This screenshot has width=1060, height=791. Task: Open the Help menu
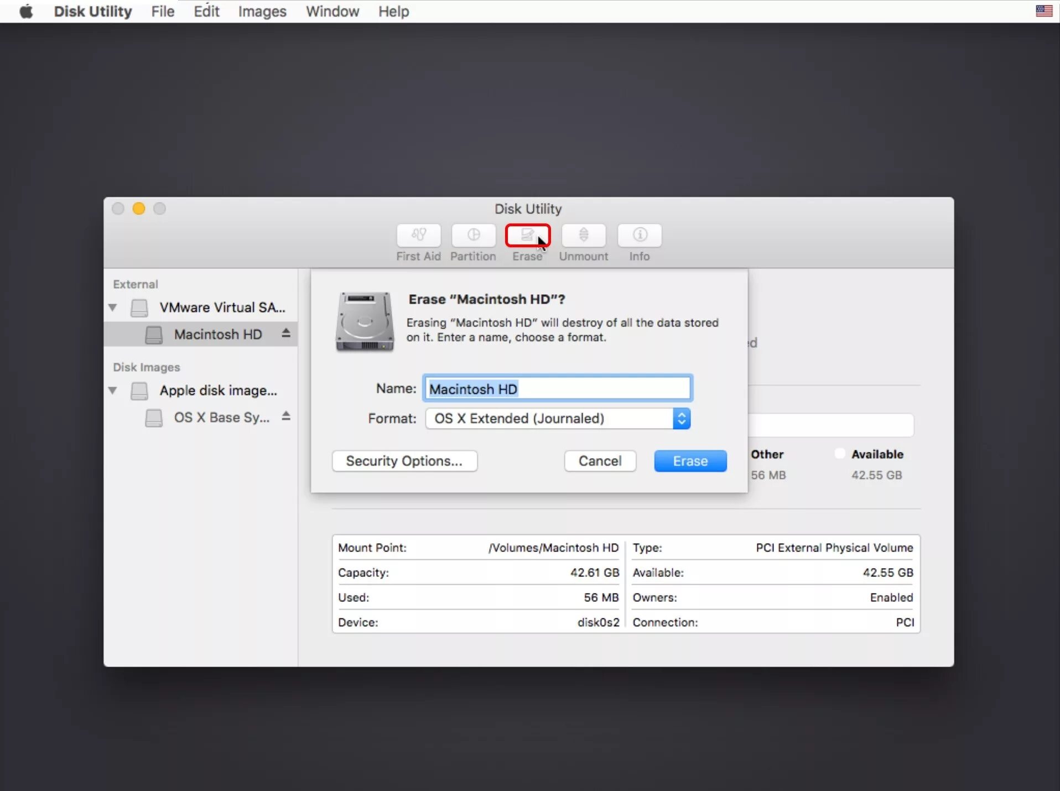(394, 11)
